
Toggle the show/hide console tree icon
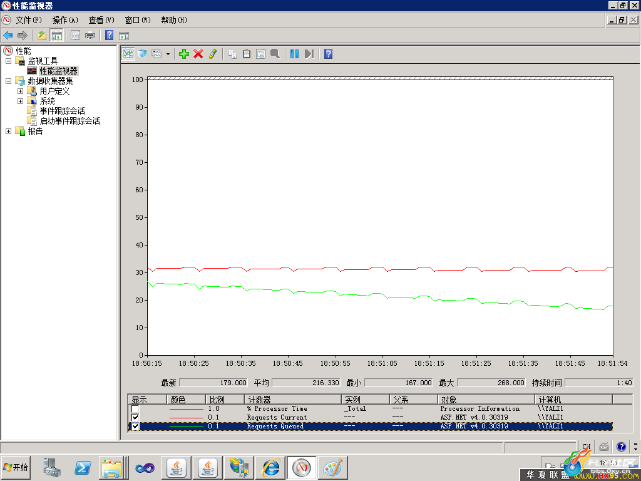pos(56,36)
